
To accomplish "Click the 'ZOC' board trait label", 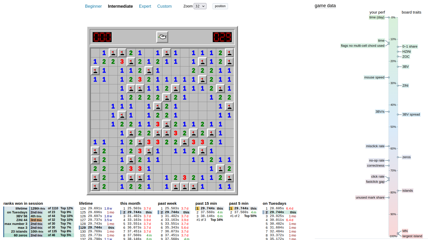I will pos(406,57).
